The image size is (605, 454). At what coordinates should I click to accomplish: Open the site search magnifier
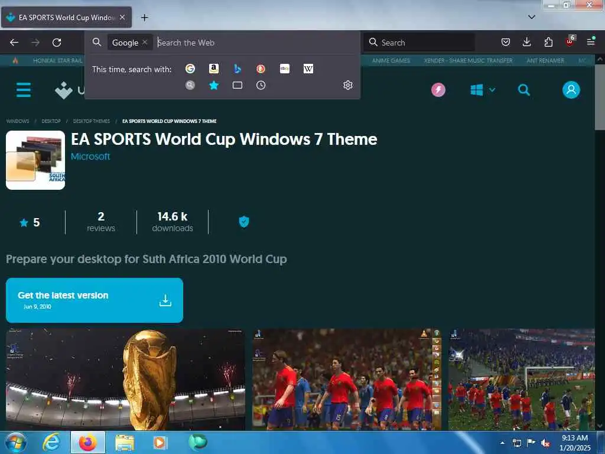pos(523,90)
